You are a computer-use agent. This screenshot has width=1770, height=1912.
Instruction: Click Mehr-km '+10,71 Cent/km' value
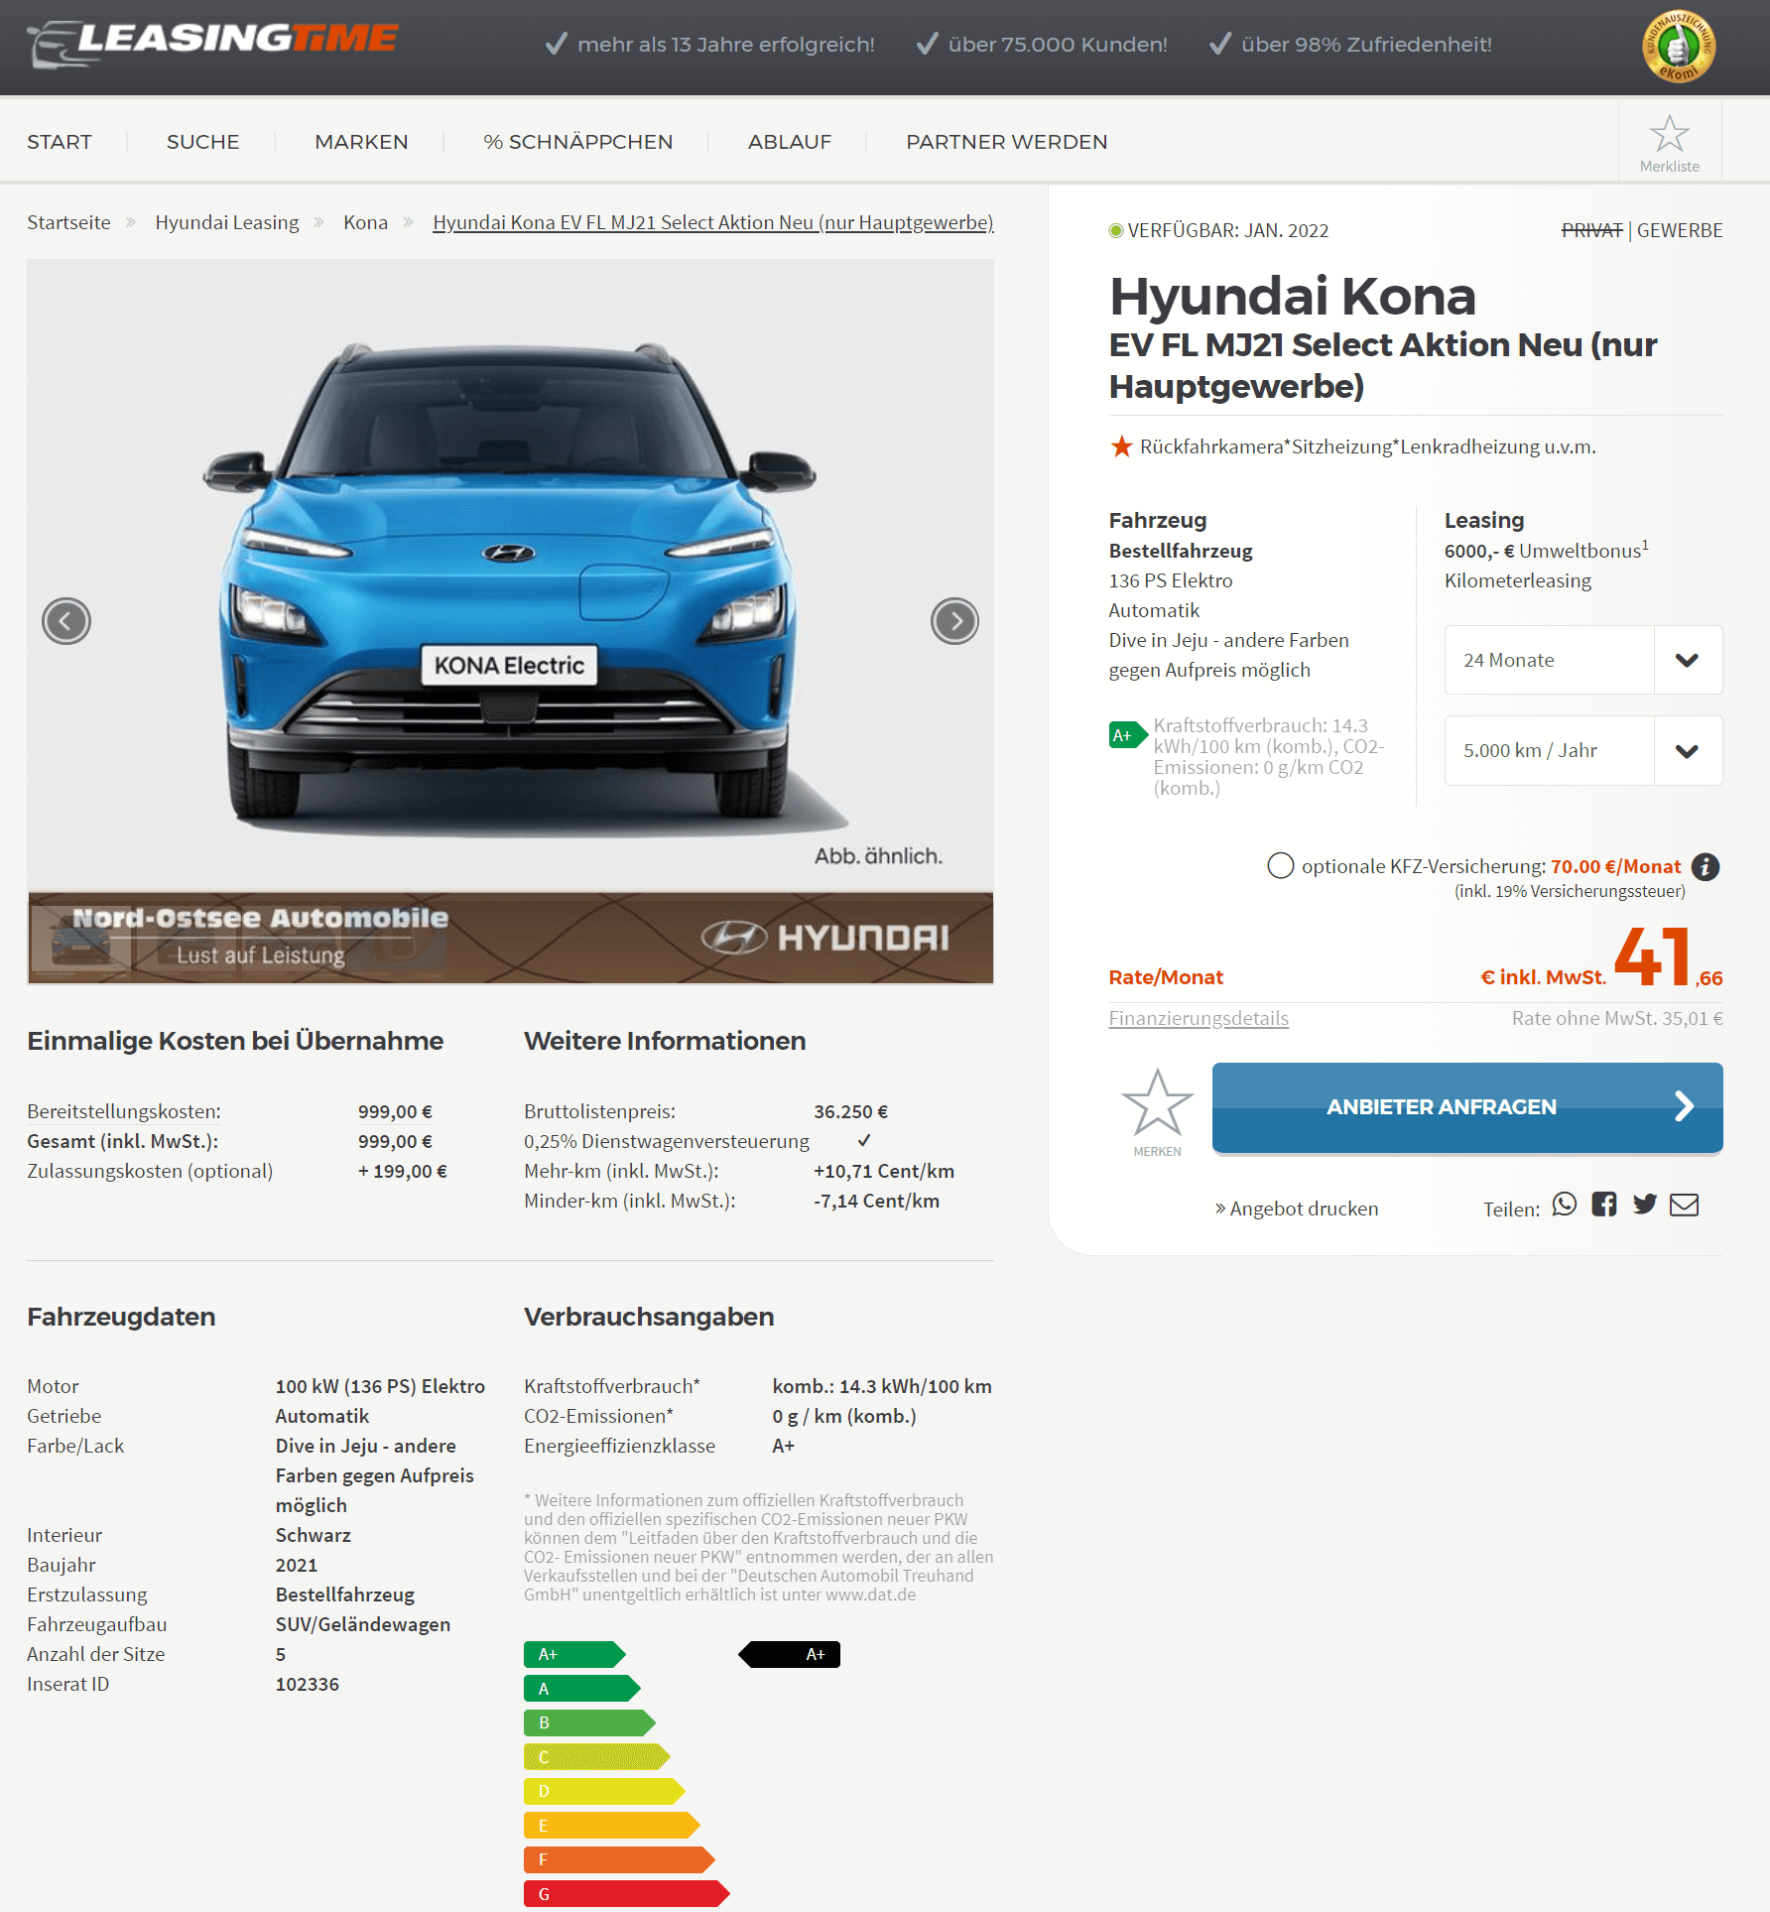pos(884,1171)
